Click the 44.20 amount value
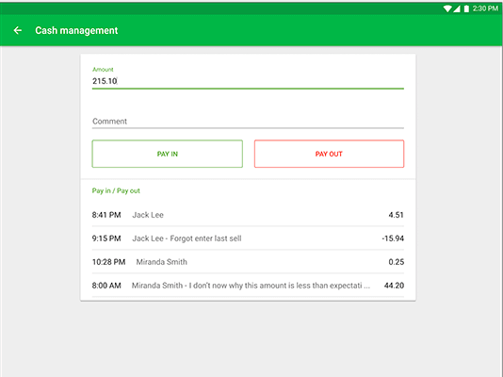This screenshot has height=377, width=503. 394,286
